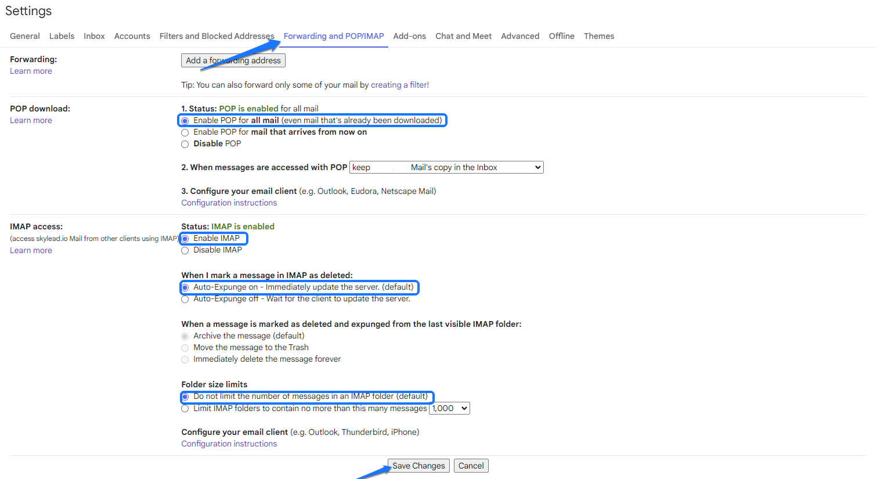Cancel the settings changes

tap(471, 466)
